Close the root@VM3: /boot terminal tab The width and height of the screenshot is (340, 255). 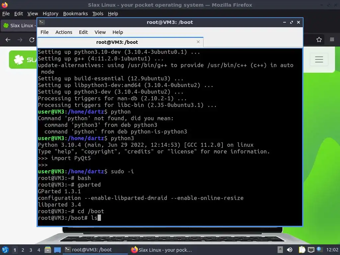pos(198,42)
